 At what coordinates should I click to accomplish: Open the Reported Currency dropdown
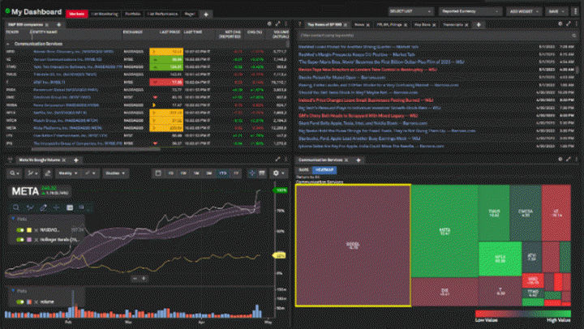pos(470,11)
